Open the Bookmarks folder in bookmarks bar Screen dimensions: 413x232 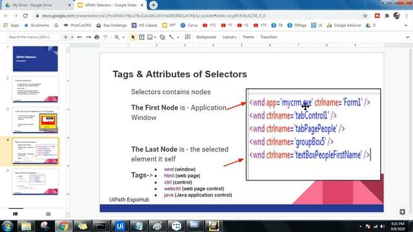[37, 25]
